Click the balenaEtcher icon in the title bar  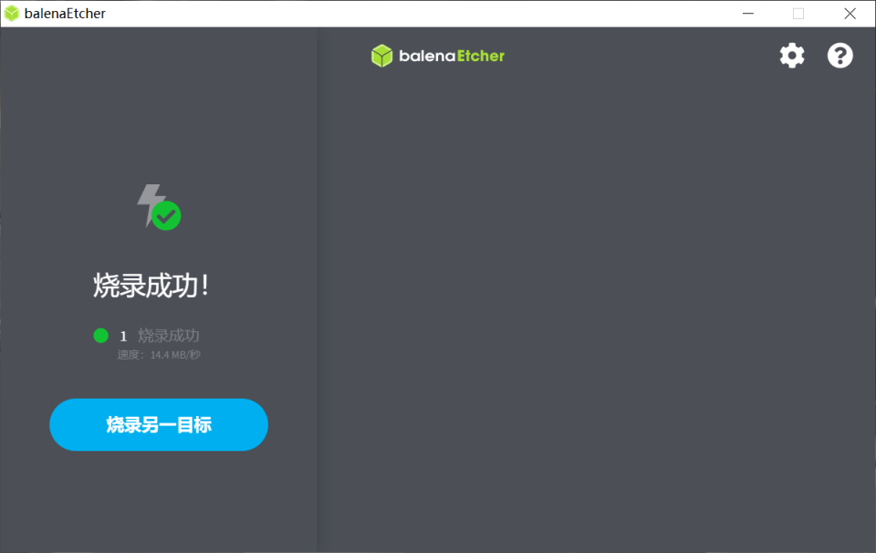click(x=11, y=13)
